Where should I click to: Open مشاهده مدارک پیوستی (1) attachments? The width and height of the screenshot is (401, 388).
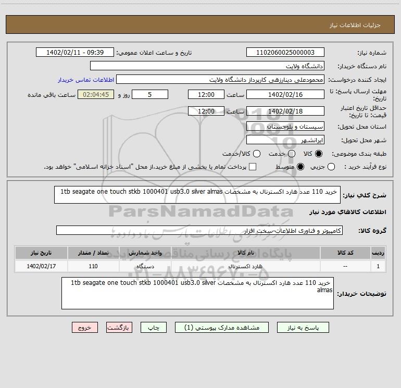point(222,328)
